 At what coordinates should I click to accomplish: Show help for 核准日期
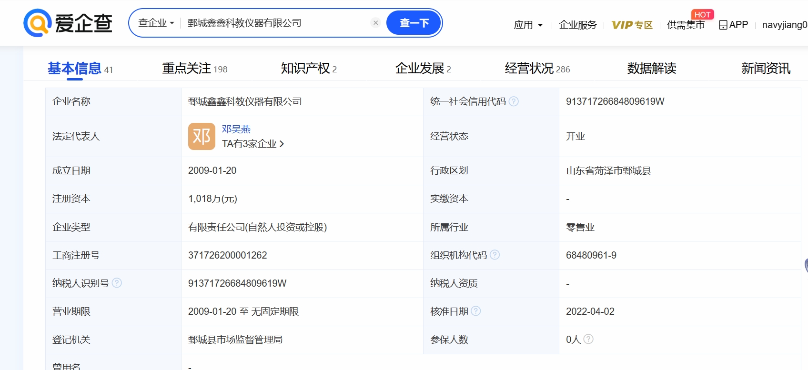(x=476, y=311)
